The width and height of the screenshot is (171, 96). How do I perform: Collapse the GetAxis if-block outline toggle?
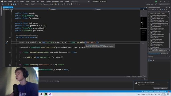coord(10,65)
